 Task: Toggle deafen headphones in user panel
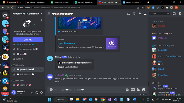[x=37, y=92]
